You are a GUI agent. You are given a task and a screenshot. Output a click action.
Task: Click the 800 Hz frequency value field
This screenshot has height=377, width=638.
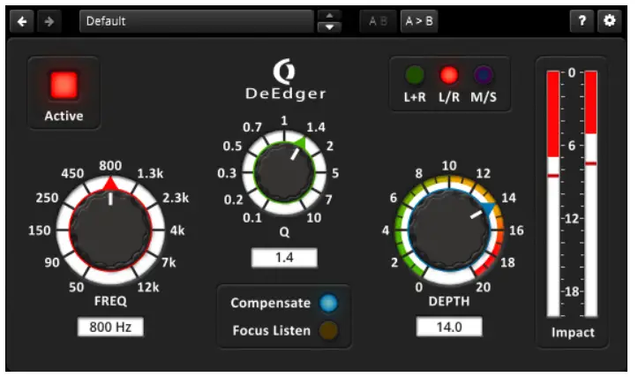(x=110, y=327)
